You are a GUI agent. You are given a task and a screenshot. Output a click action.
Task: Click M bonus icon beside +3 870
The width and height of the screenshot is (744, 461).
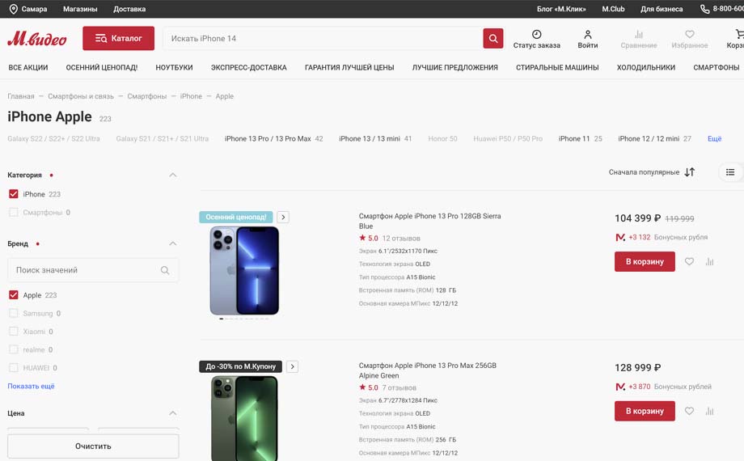click(x=620, y=387)
